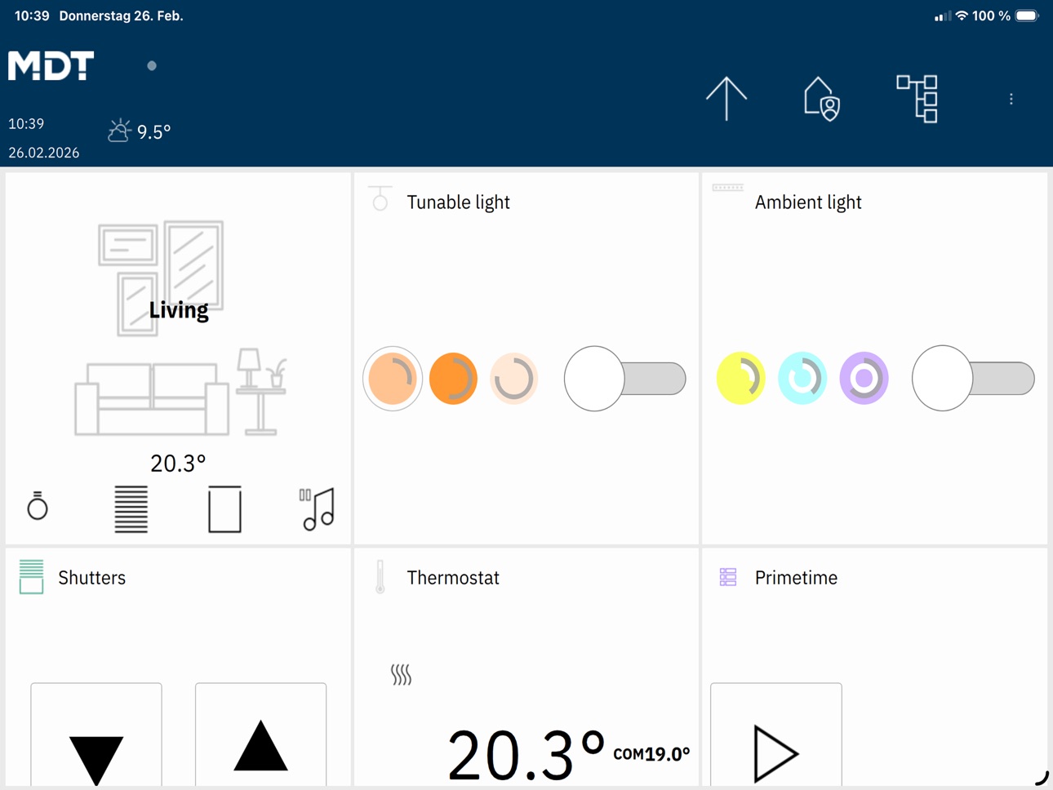The image size is (1053, 790).
Task: Tap the Ambient light LED strip icon
Action: click(727, 188)
